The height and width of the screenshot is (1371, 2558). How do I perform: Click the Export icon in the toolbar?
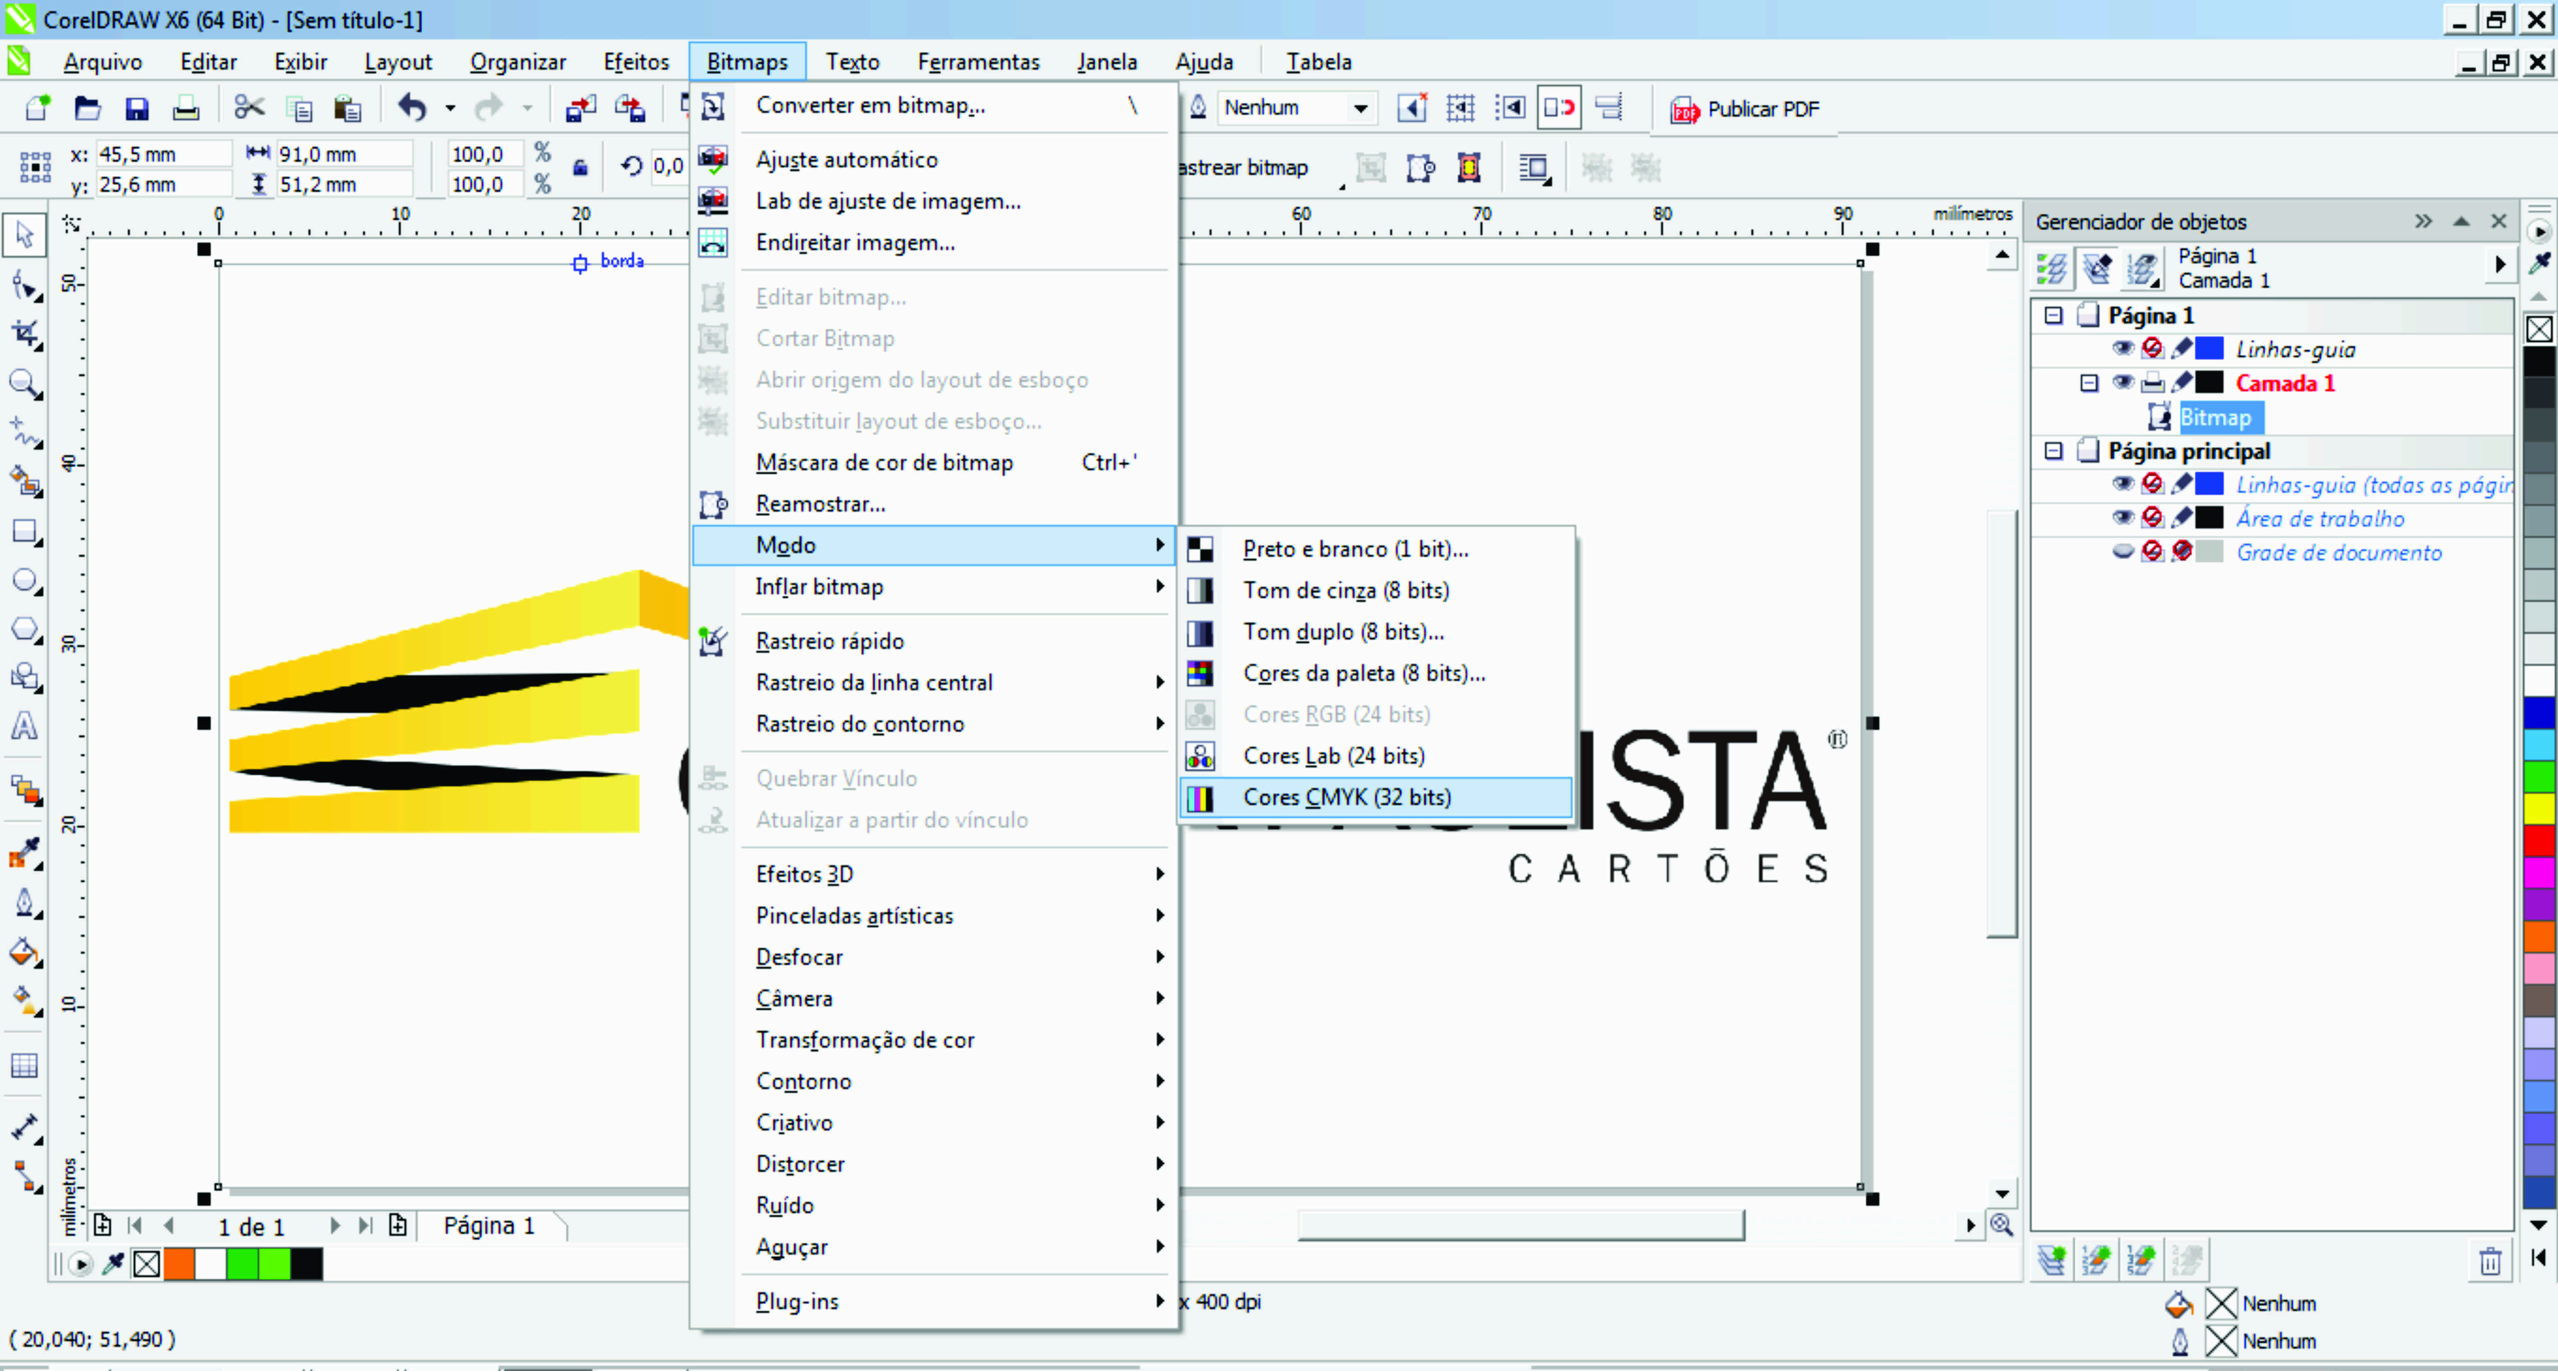pos(631,108)
